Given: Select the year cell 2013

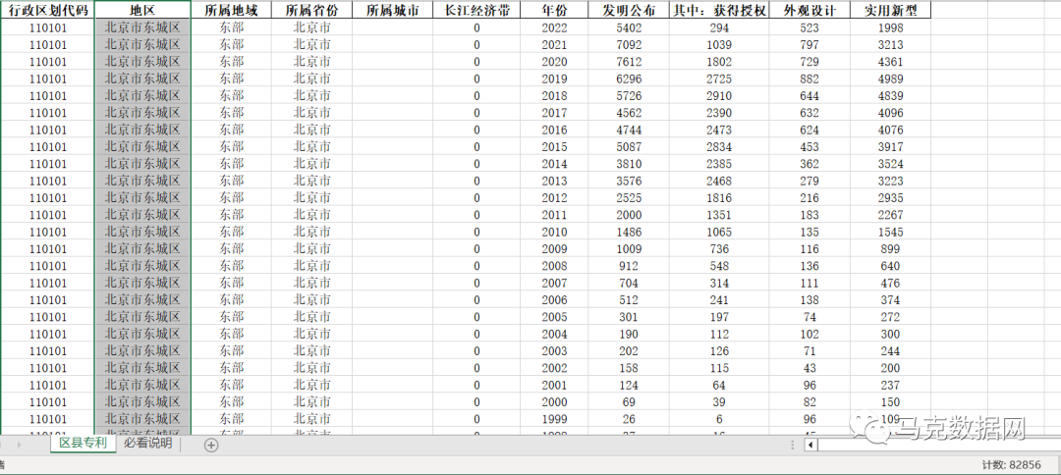Looking at the screenshot, I should 555,181.
